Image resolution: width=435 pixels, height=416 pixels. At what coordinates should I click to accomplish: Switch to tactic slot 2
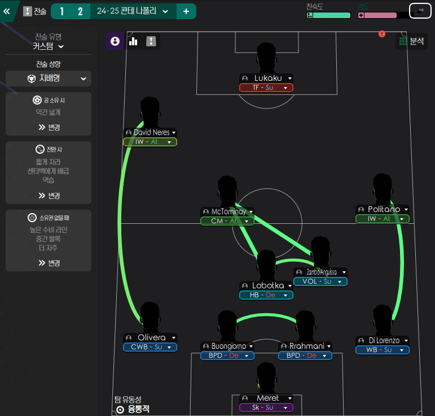tap(80, 11)
